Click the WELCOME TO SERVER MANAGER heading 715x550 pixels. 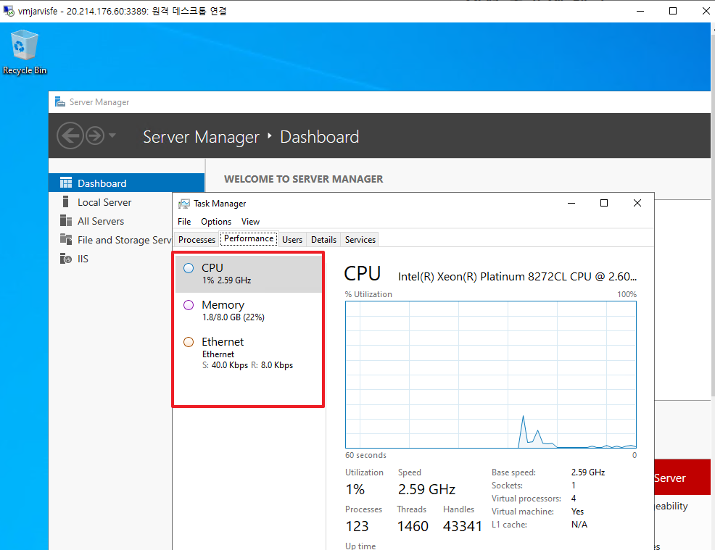tap(303, 179)
